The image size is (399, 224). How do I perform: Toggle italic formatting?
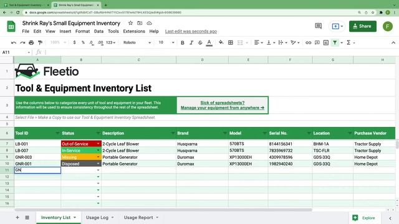pos(191,43)
